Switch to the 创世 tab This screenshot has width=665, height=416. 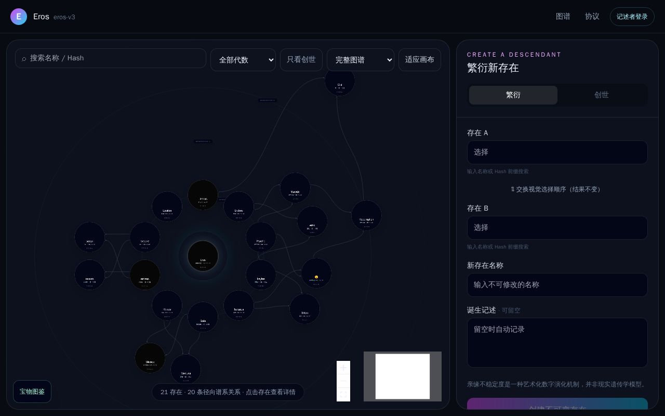point(602,95)
